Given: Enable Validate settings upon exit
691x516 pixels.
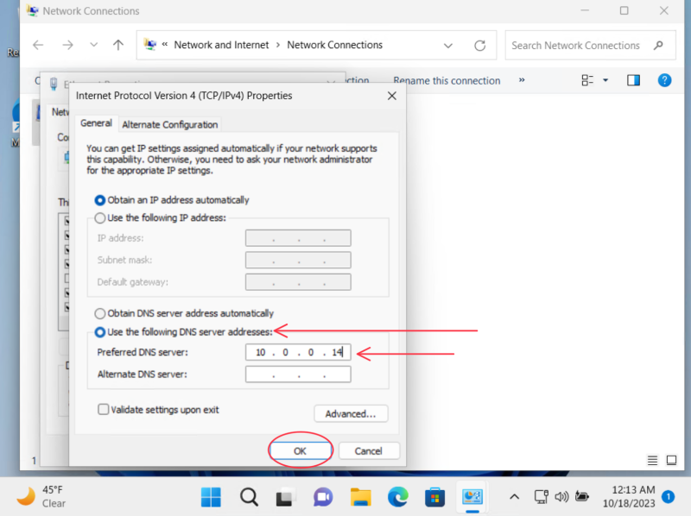Looking at the screenshot, I should 103,409.
